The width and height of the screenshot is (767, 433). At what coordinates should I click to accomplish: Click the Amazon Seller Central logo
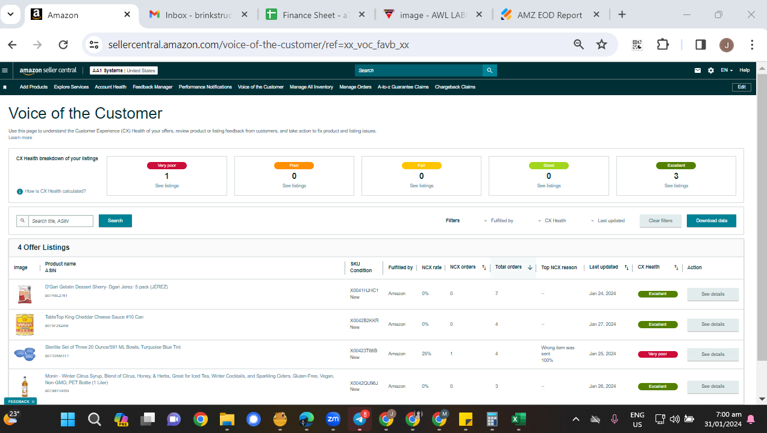[48, 70]
